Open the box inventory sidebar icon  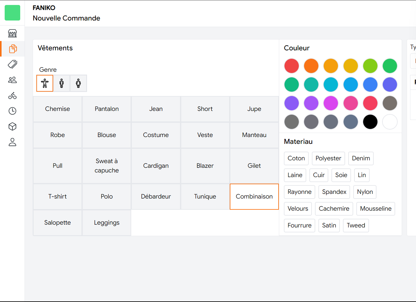[x=12, y=126]
